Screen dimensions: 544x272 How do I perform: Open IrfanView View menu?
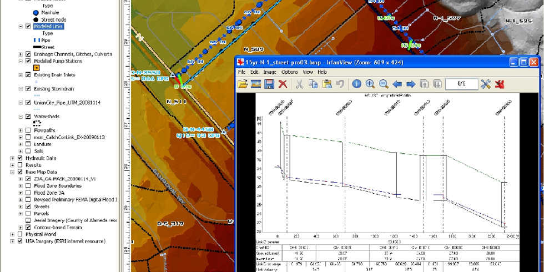pyautogui.click(x=308, y=72)
